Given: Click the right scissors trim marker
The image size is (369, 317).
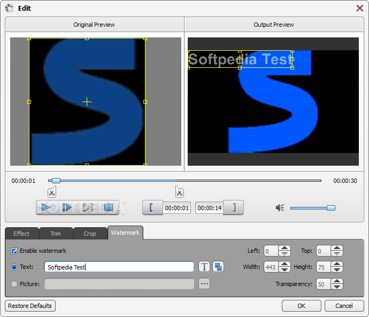Looking at the screenshot, I should (179, 192).
